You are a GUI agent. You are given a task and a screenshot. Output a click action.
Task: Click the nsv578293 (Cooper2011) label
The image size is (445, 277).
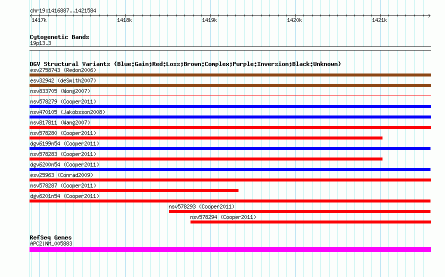click(201, 206)
